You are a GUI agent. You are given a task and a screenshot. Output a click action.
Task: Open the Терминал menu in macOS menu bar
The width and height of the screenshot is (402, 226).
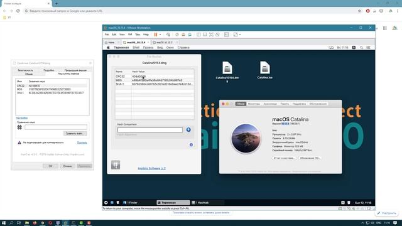pyautogui.click(x=121, y=48)
